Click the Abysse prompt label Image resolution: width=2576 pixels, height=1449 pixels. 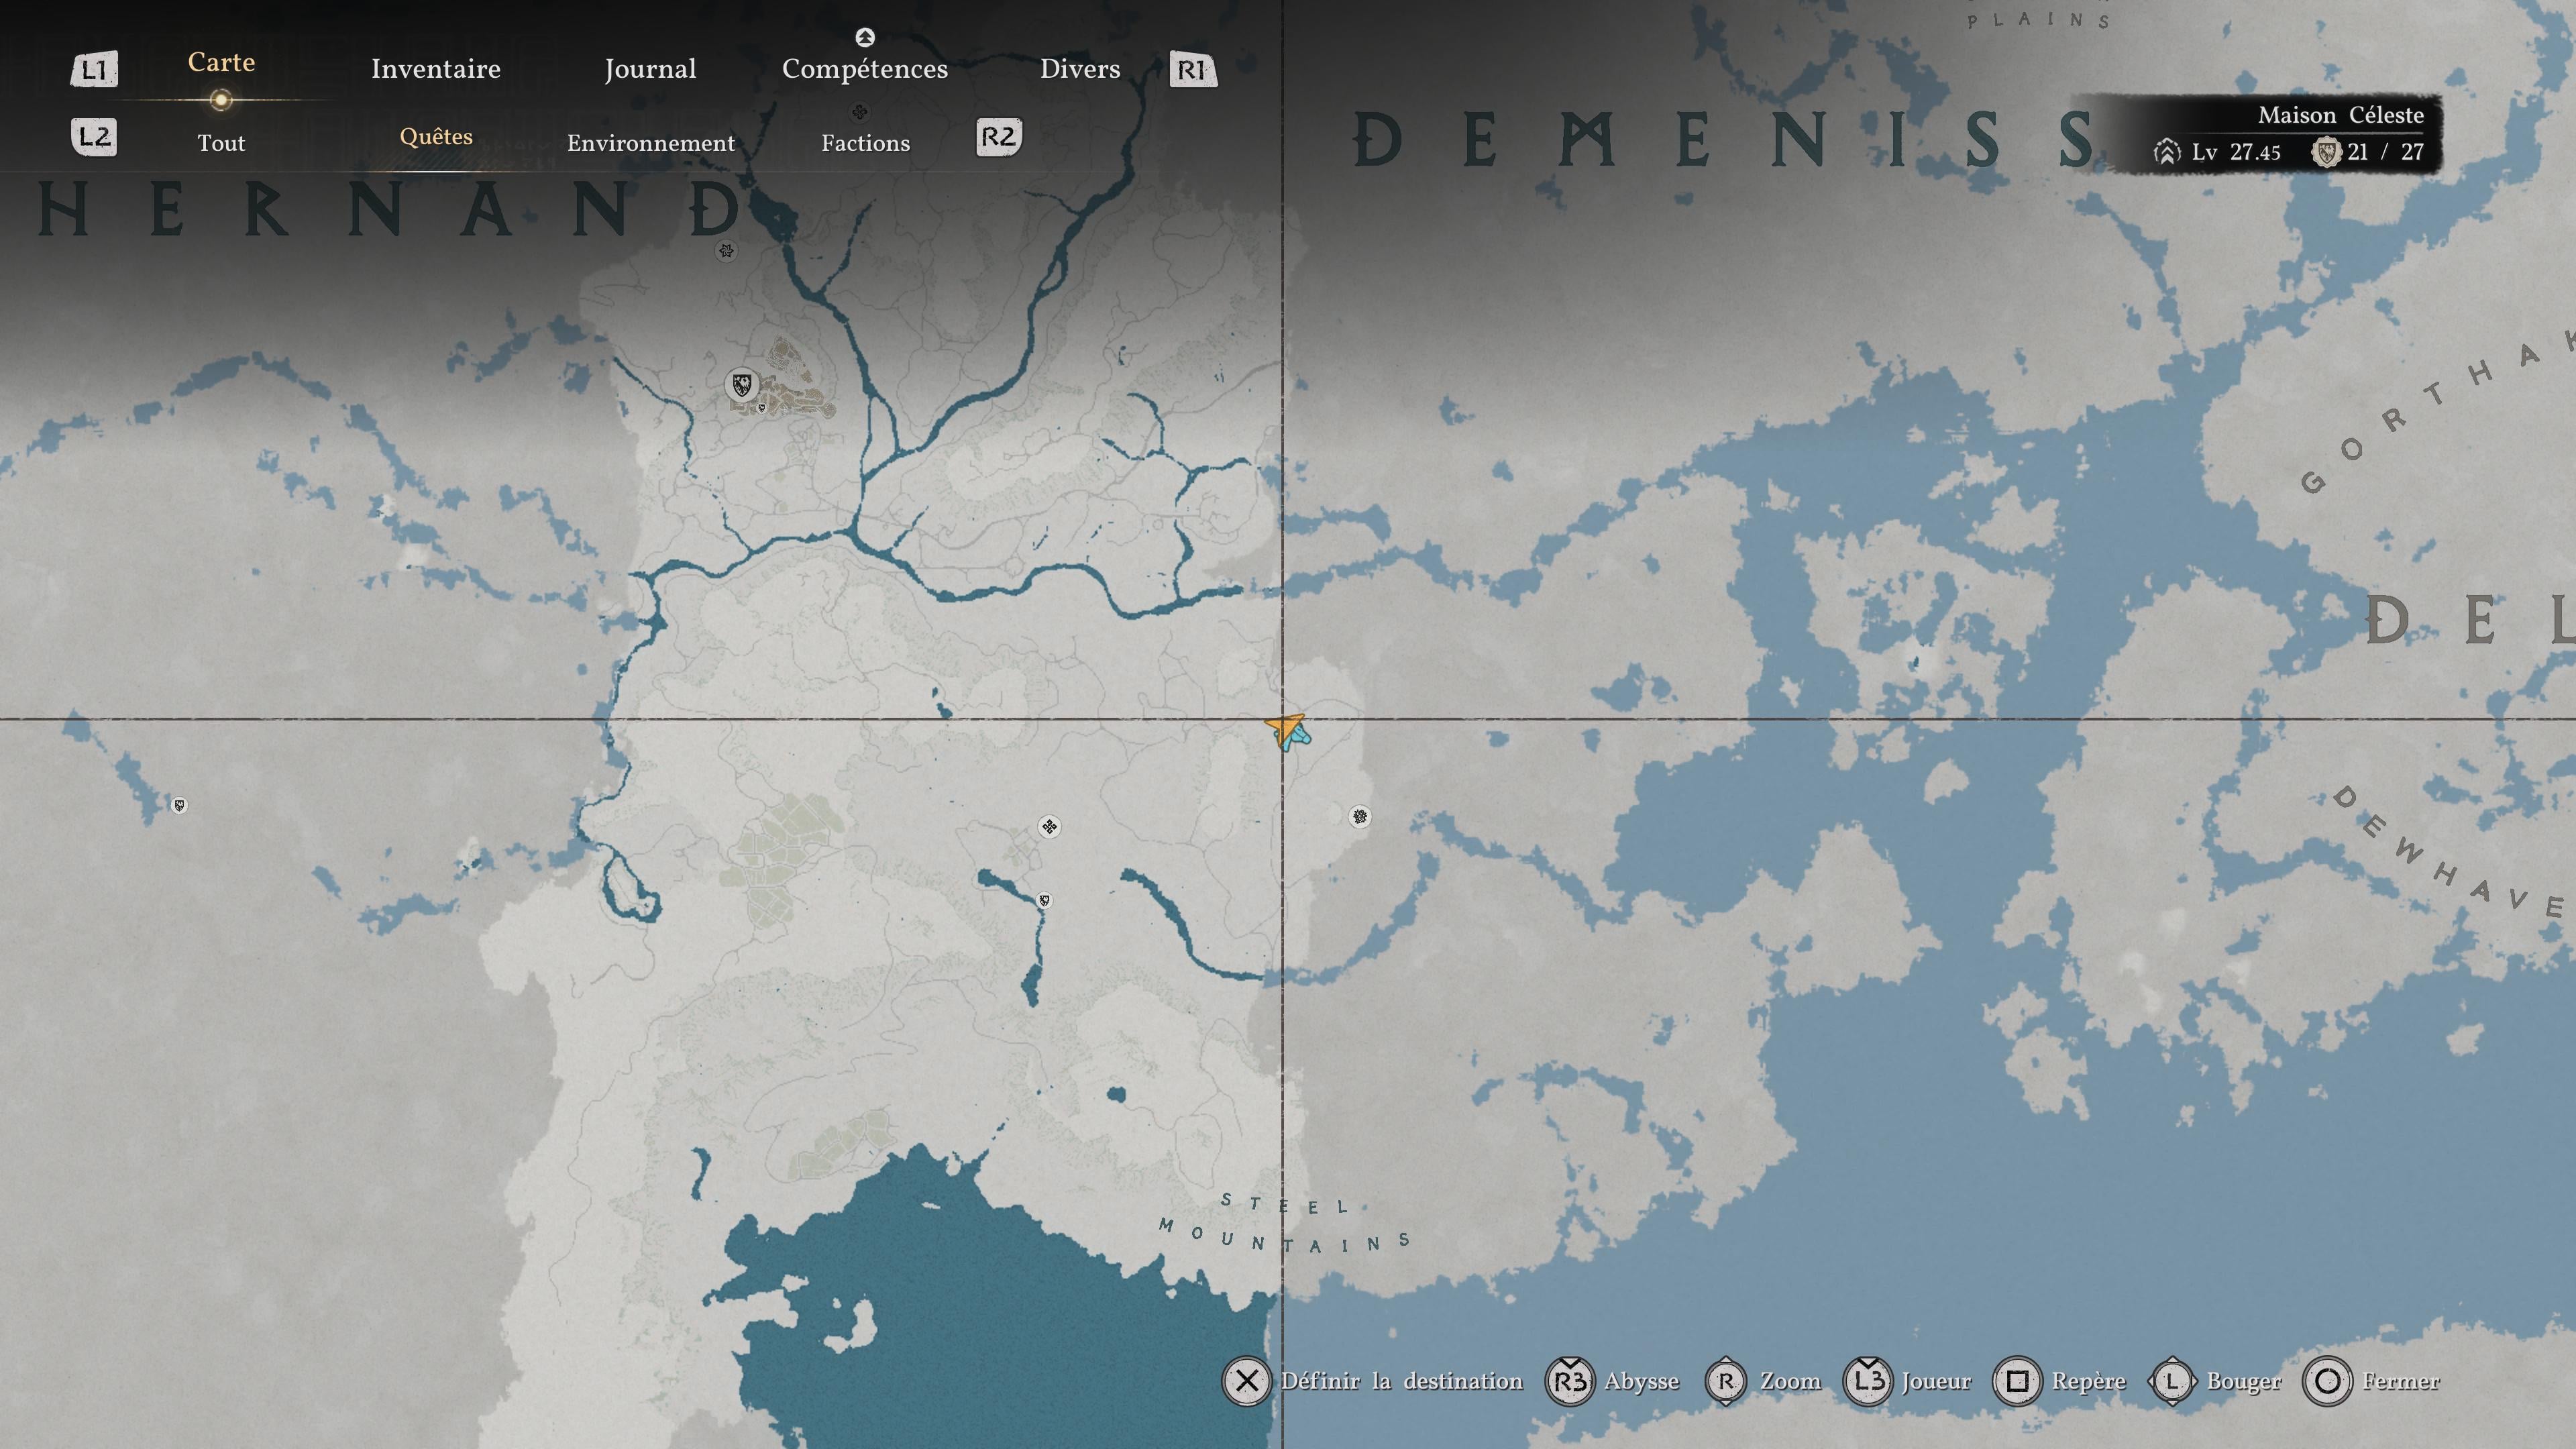(x=1642, y=1382)
